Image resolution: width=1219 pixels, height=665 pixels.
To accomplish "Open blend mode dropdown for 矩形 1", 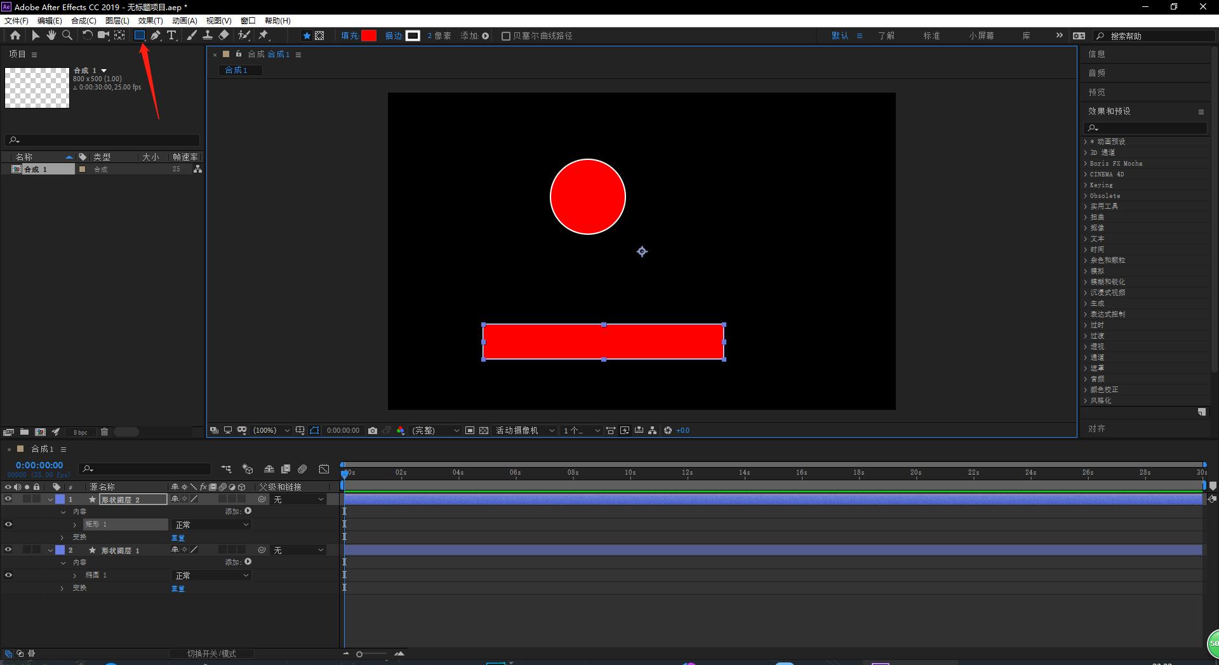I will pyautogui.click(x=212, y=525).
